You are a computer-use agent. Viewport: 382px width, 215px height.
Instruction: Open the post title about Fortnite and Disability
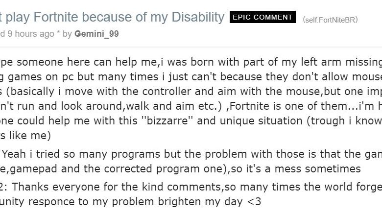(112, 17)
